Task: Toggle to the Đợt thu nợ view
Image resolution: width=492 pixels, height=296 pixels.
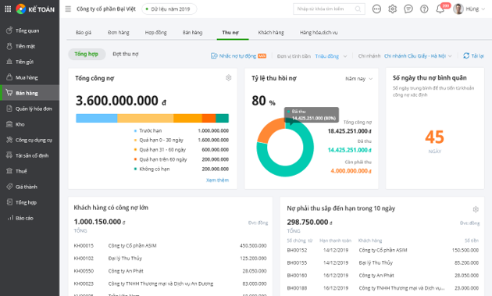Action: (126, 54)
